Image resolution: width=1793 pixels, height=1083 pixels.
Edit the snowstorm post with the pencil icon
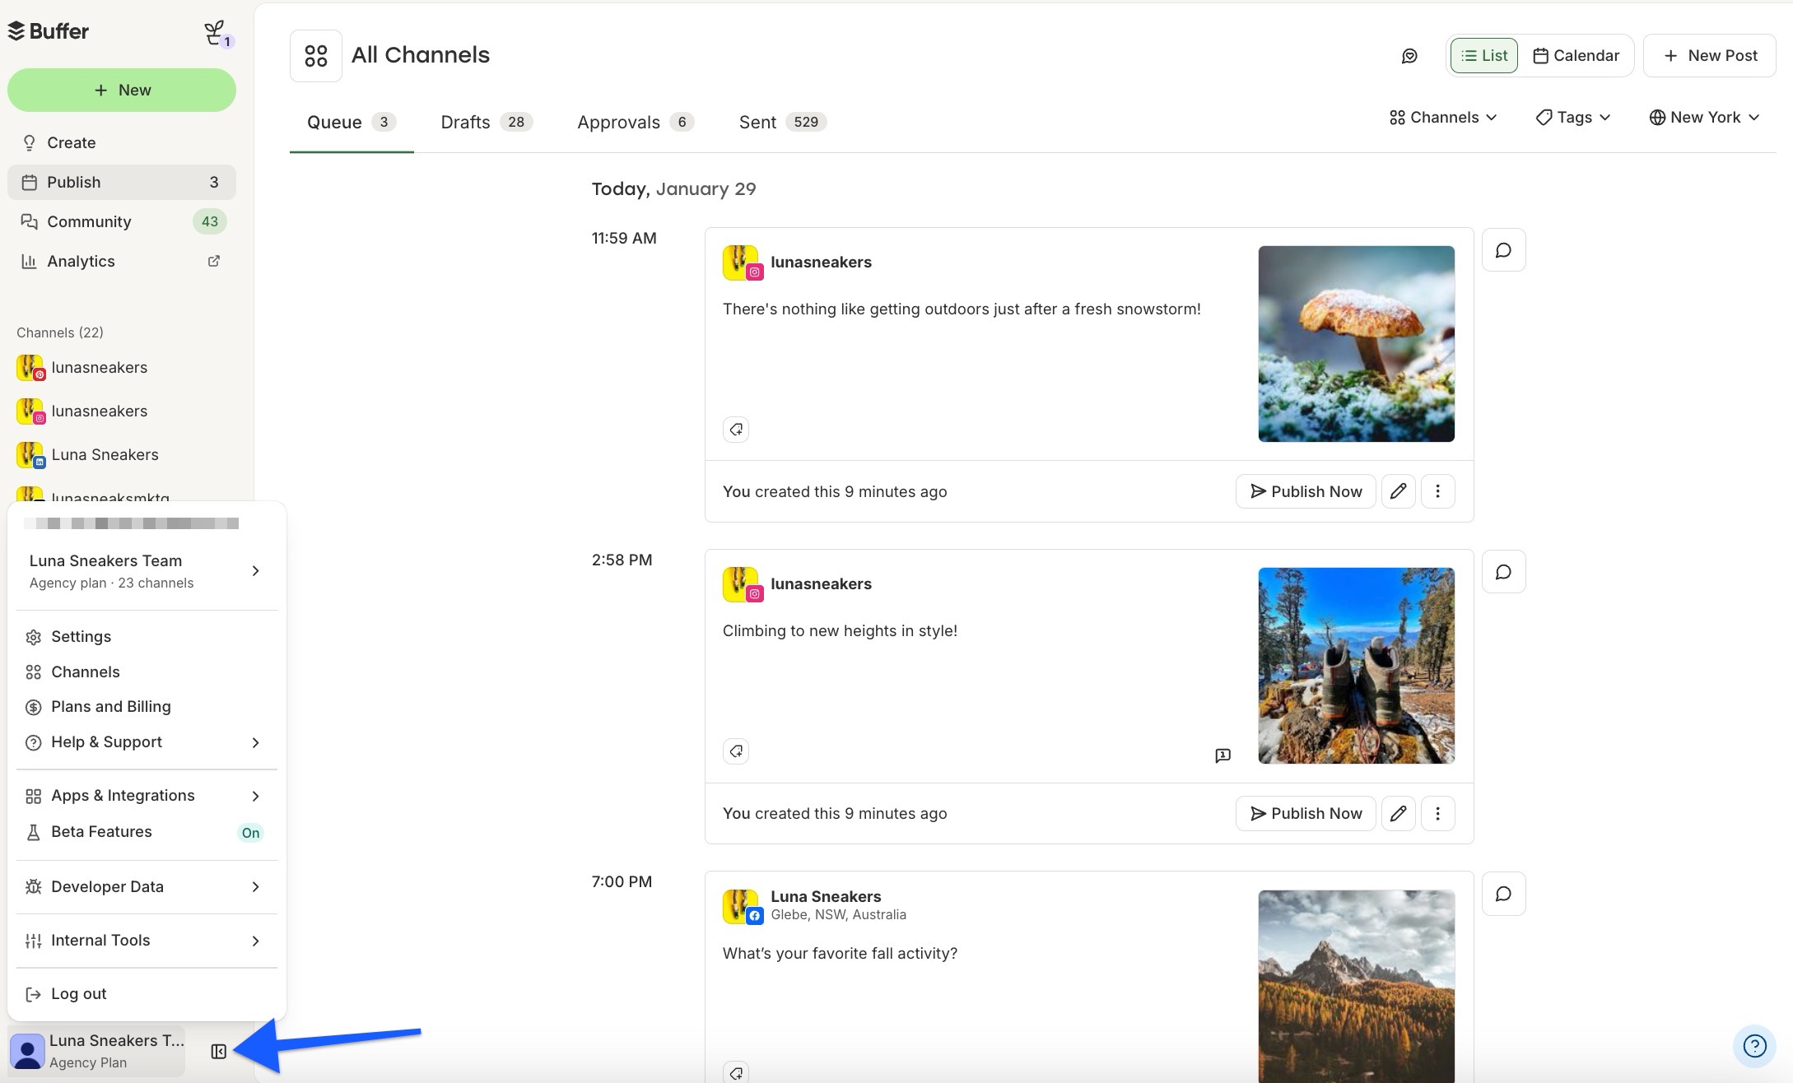(x=1398, y=490)
